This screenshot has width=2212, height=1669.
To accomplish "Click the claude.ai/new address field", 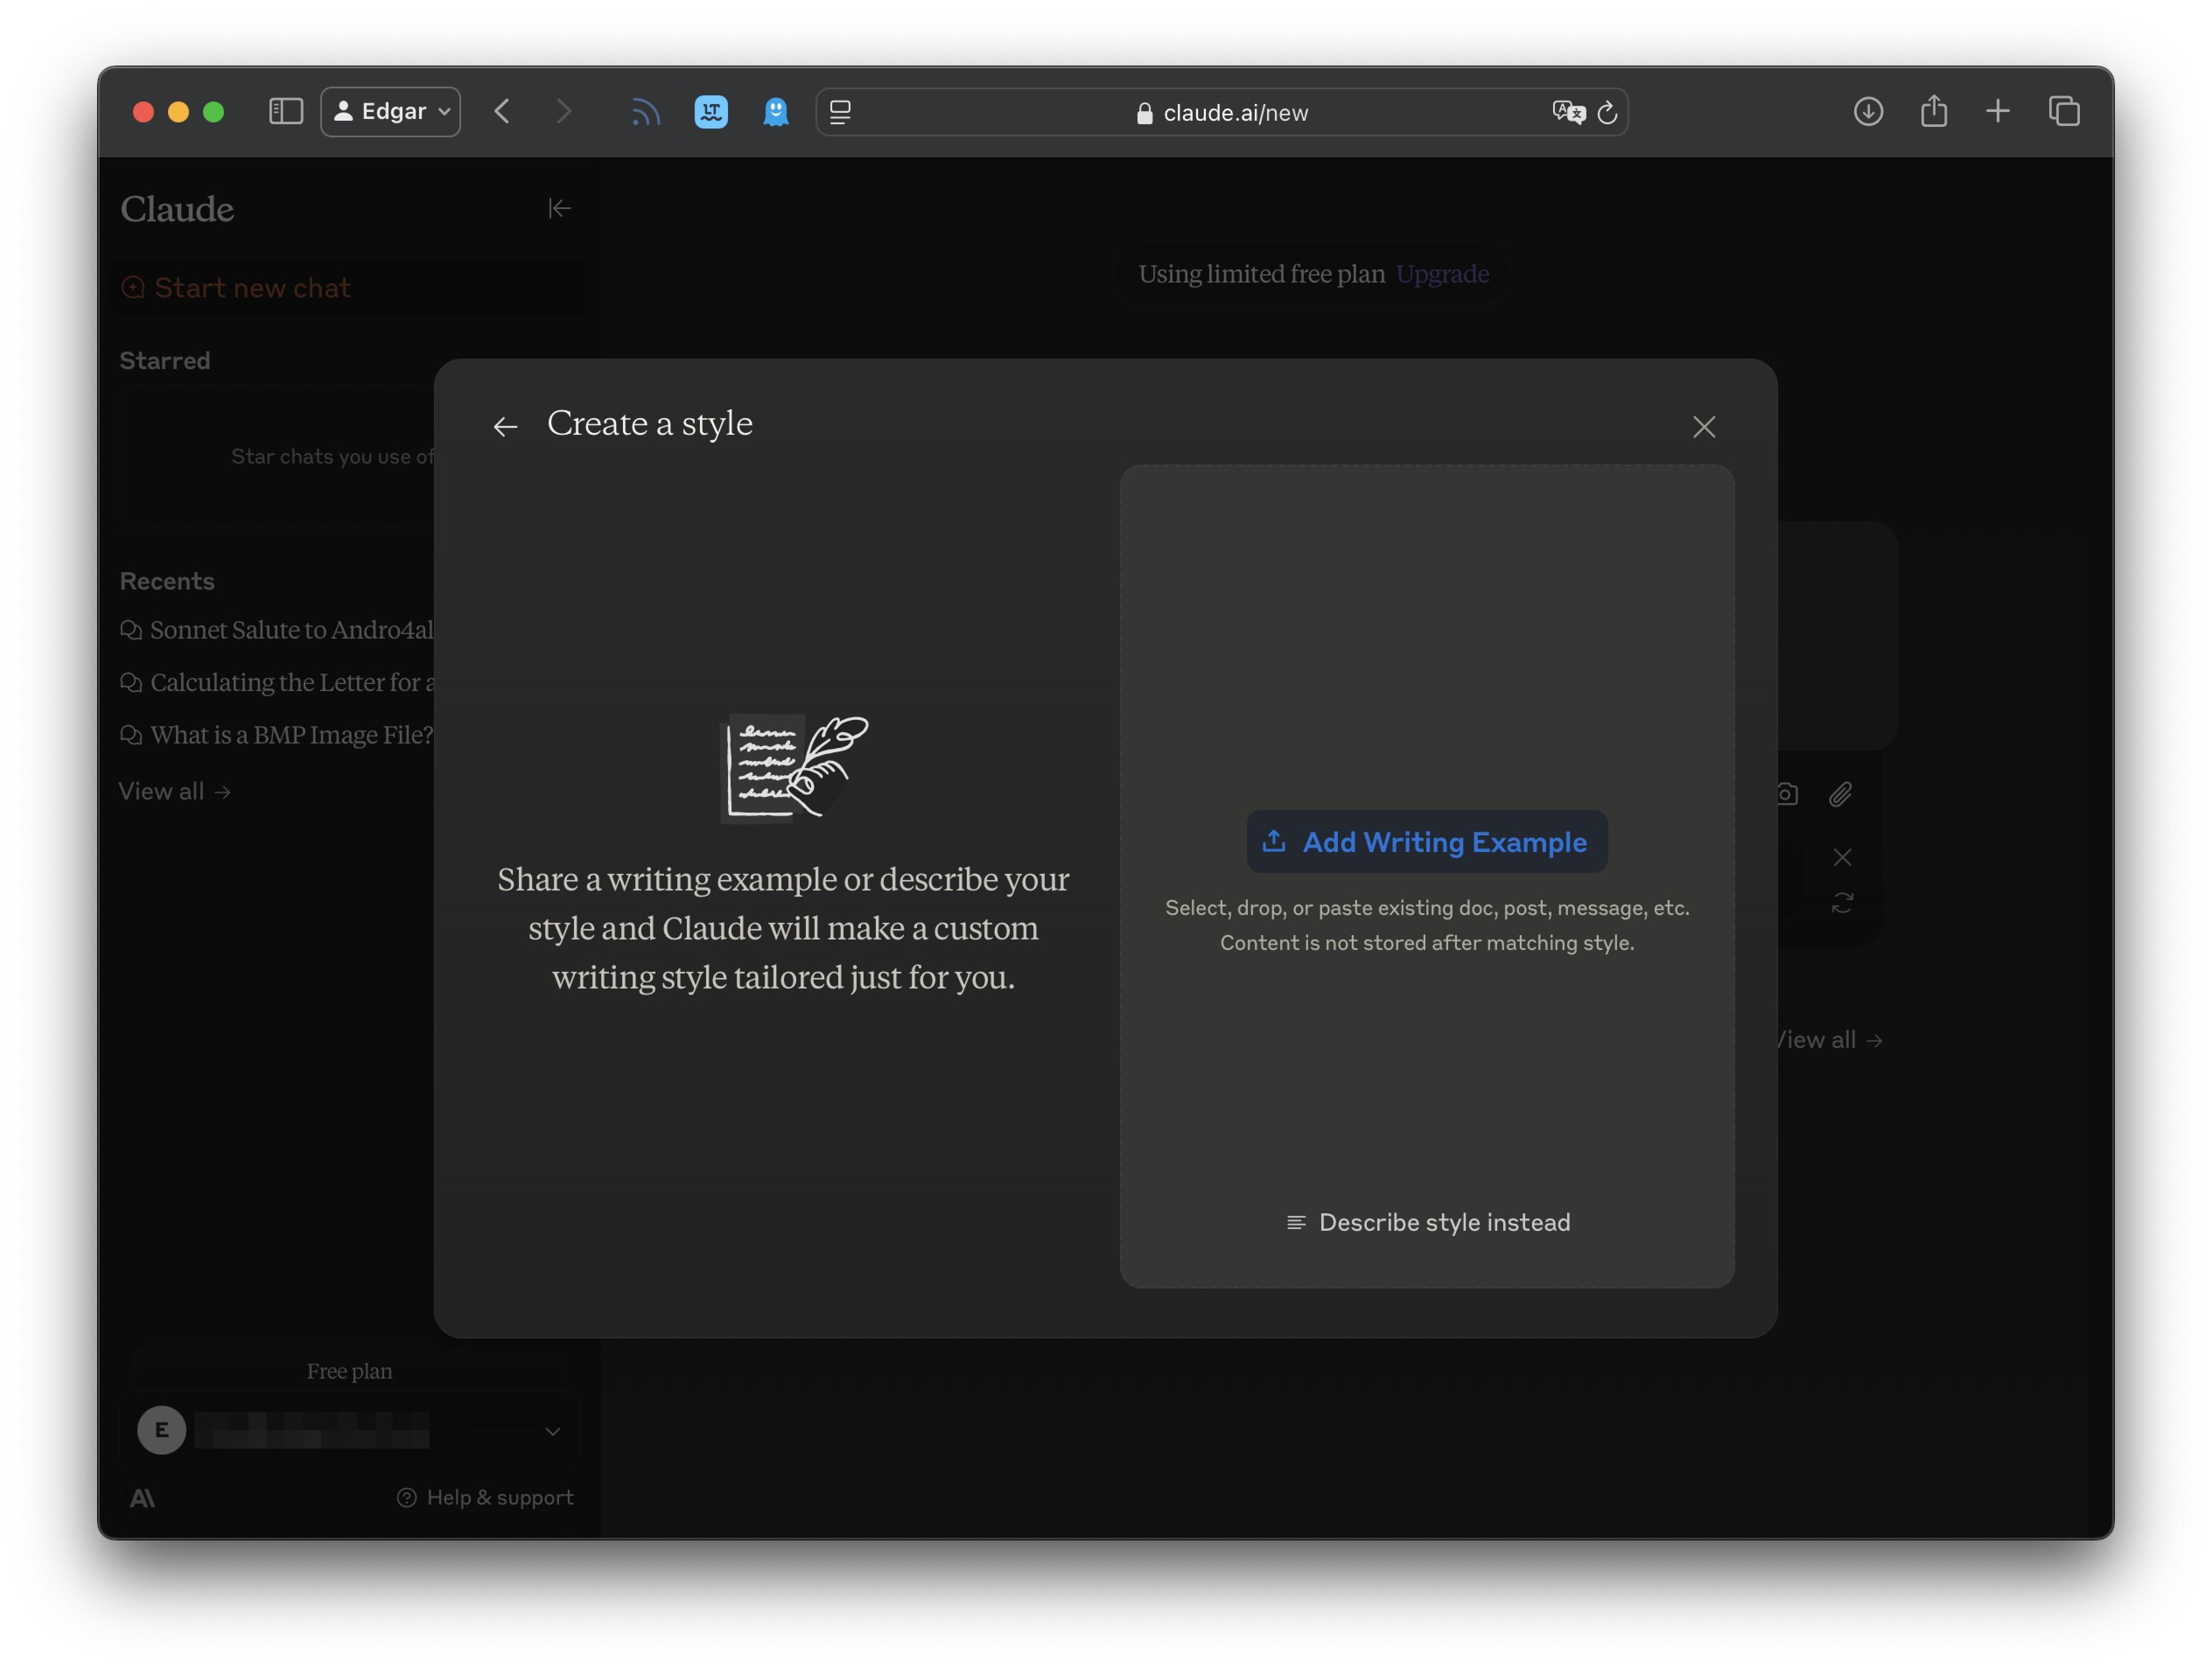I will [x=1221, y=112].
